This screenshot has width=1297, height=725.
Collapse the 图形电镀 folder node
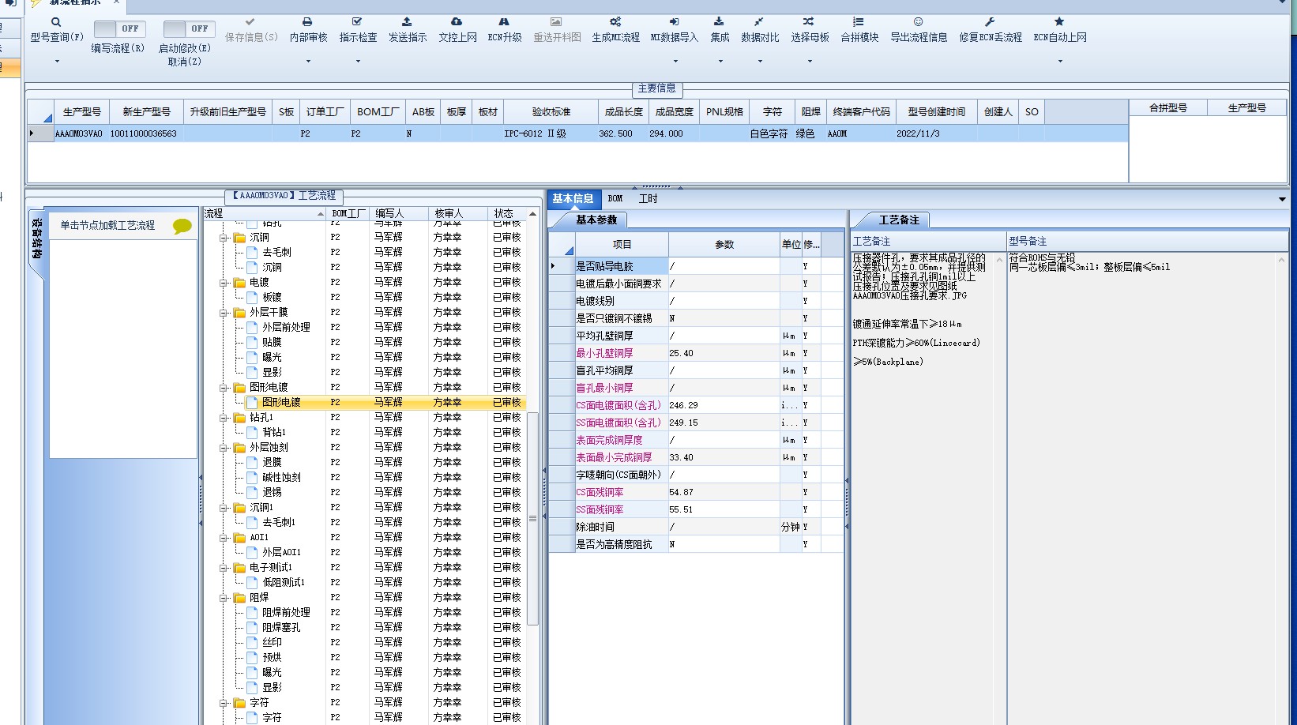click(224, 388)
